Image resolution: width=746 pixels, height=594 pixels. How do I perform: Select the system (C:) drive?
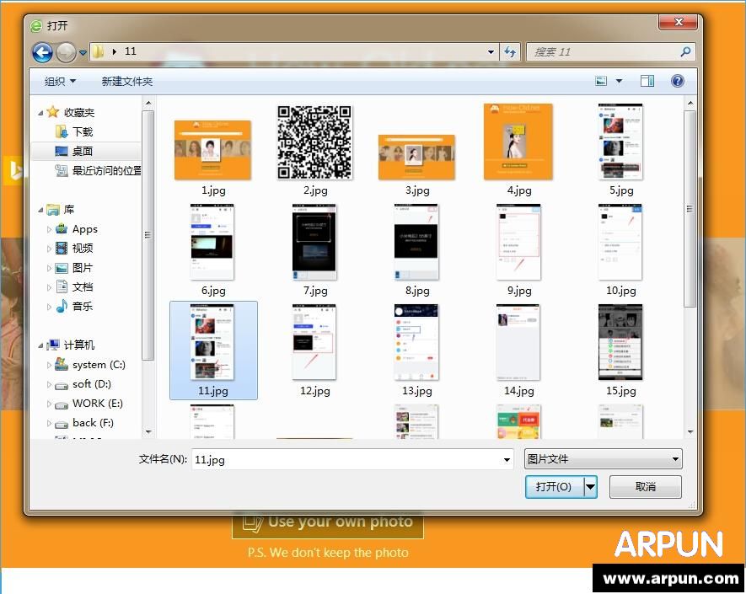(99, 365)
